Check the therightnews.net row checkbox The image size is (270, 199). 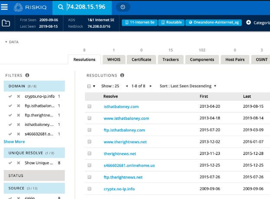tap(89, 154)
